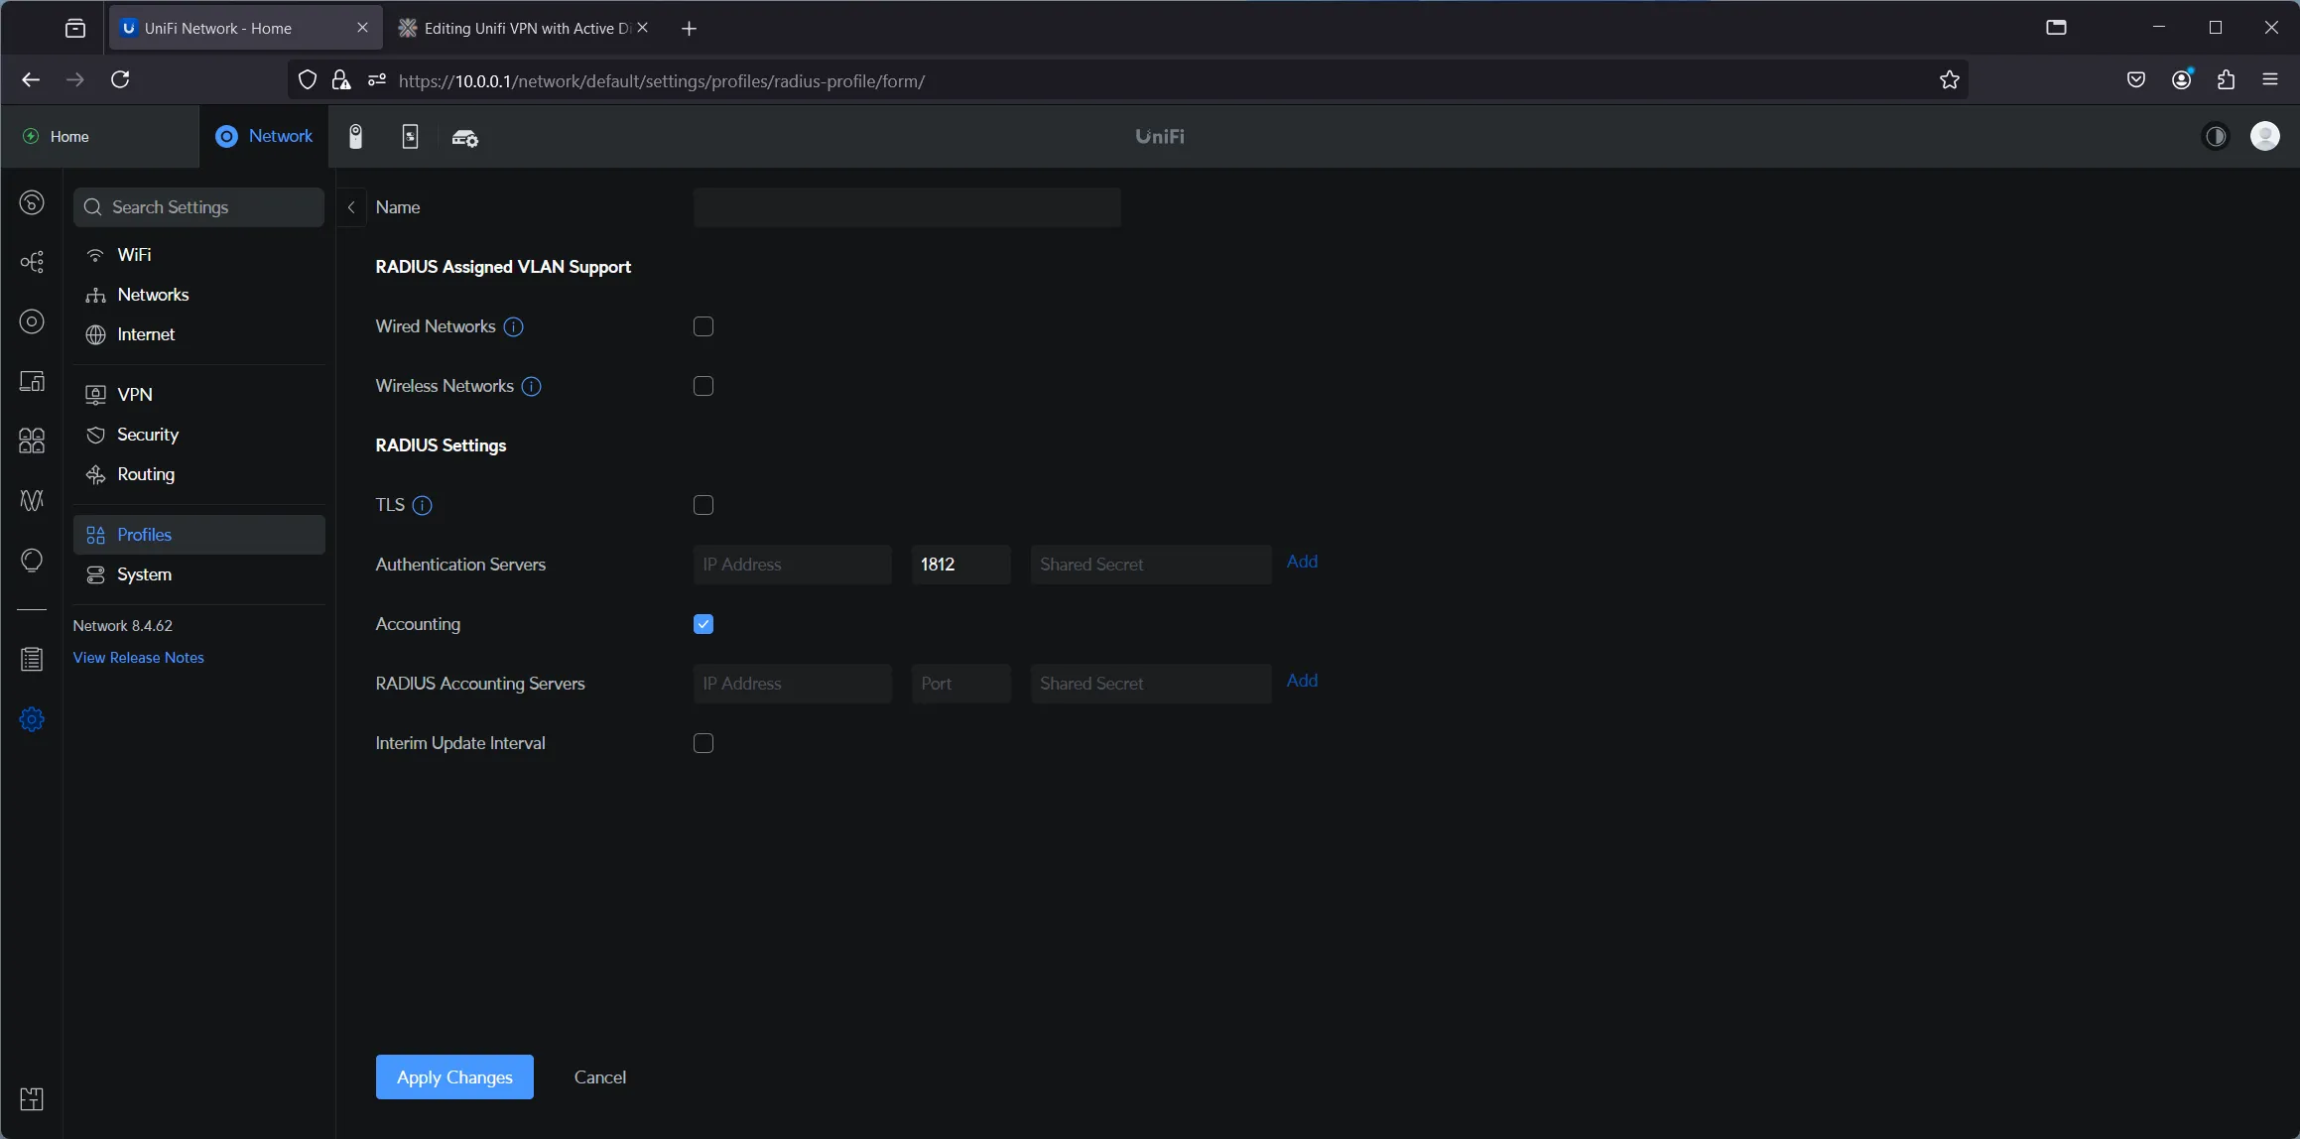List all tabs with tab-overview button
Screen dimensions: 2300x1139
point(75,28)
